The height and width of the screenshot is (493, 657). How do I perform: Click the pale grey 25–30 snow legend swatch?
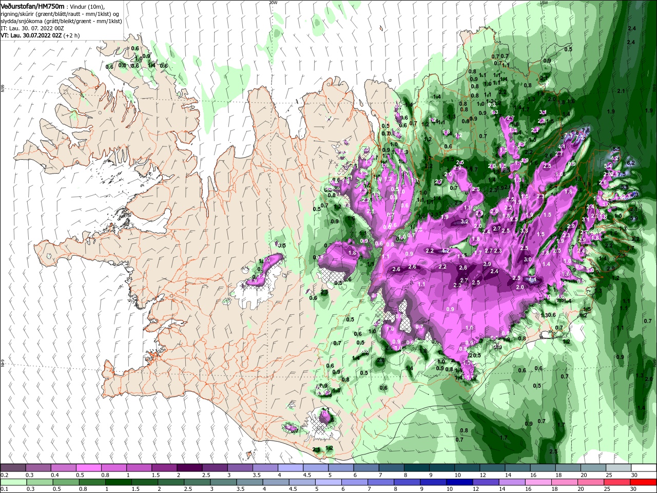(618, 468)
